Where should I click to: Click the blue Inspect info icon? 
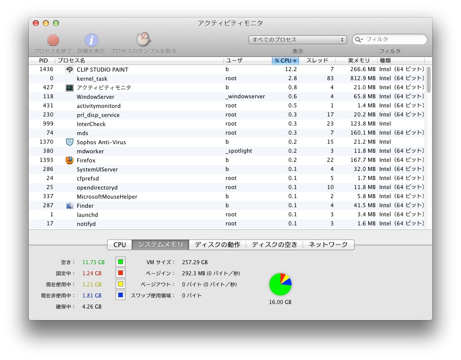[x=91, y=40]
